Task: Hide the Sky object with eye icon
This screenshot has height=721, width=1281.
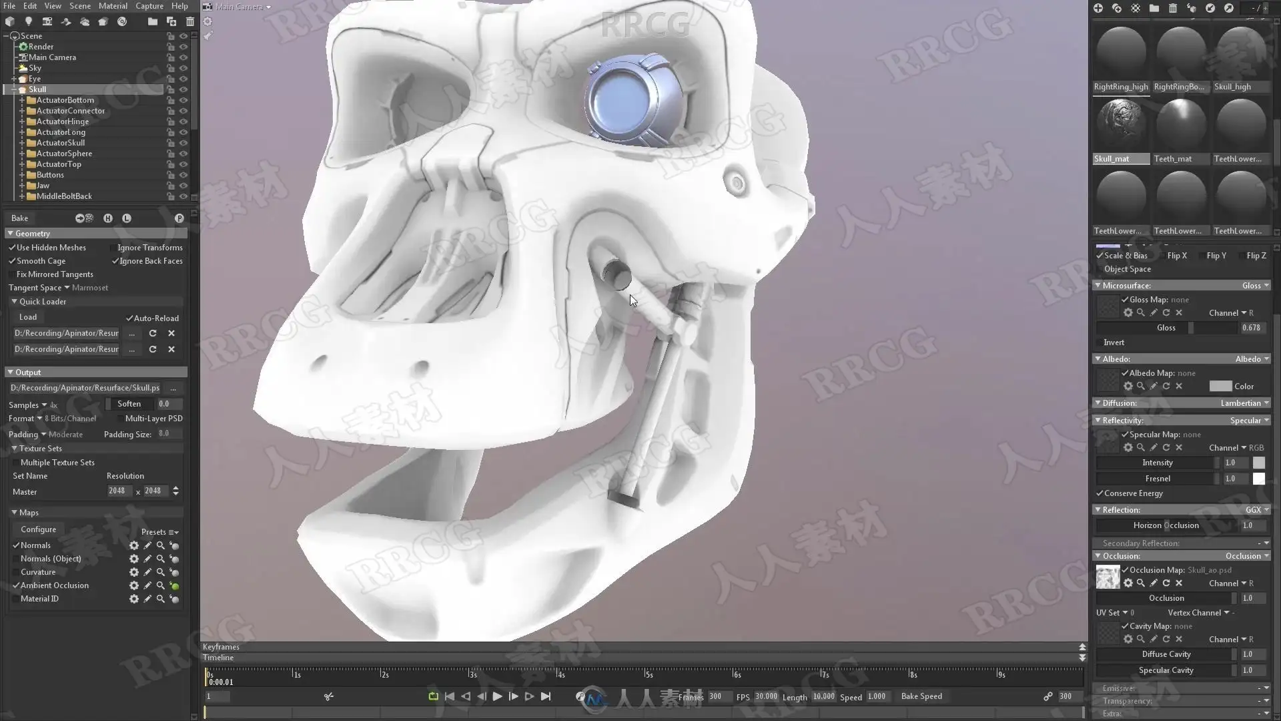Action: click(x=183, y=68)
